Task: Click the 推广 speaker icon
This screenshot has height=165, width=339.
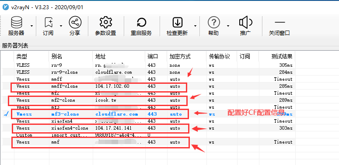Action: click(x=245, y=22)
